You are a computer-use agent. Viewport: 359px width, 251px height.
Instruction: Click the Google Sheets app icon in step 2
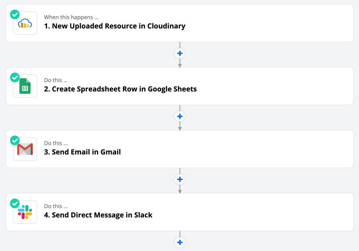coord(25,86)
